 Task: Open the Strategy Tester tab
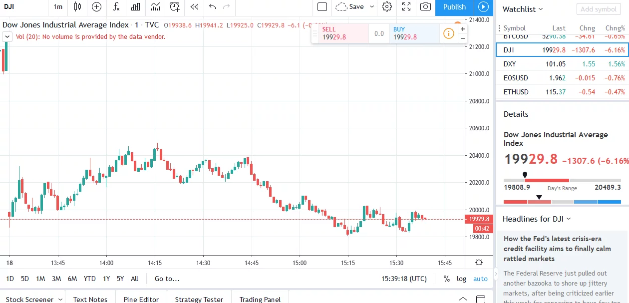pos(199,299)
